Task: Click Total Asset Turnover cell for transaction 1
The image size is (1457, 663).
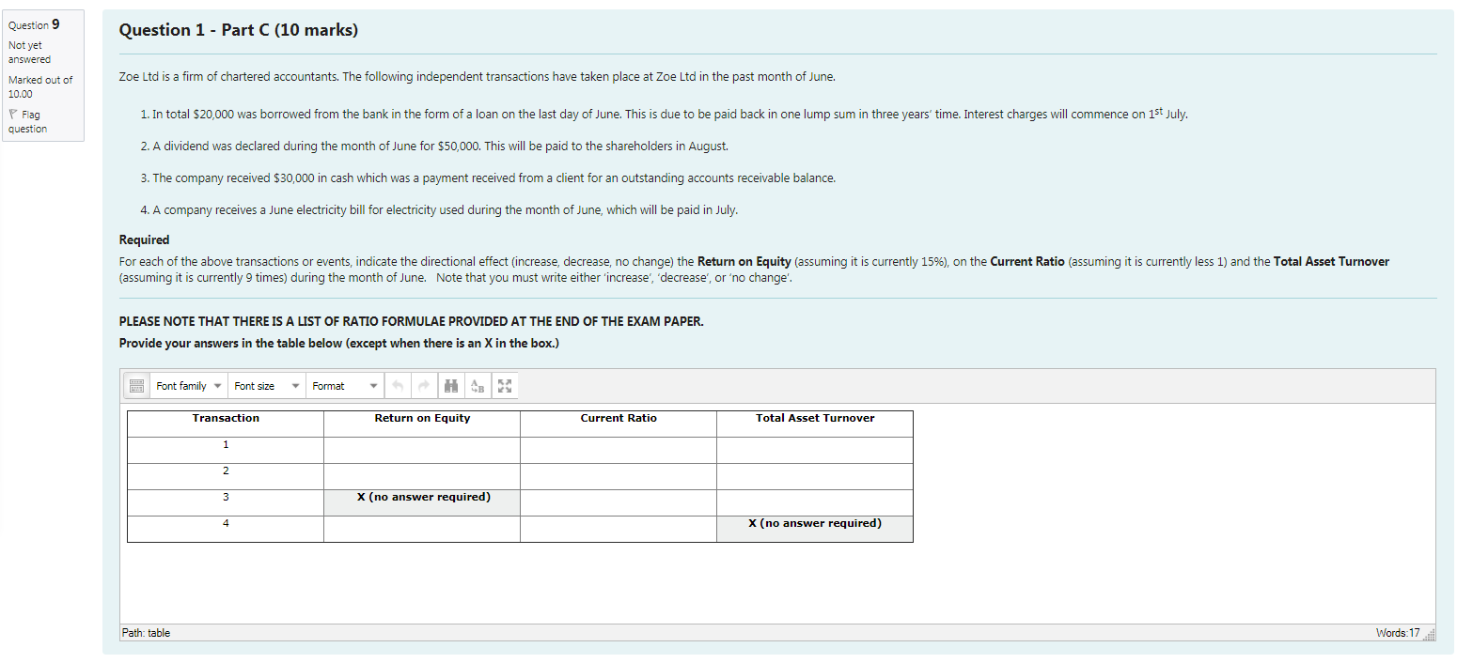Action: click(815, 451)
